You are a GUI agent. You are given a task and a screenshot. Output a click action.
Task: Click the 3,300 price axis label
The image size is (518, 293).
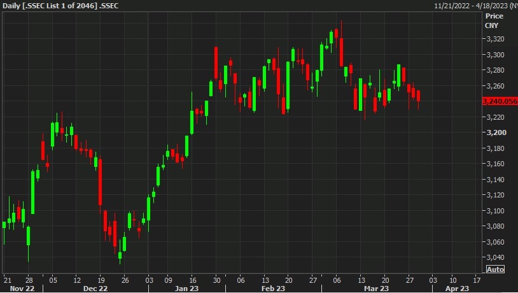pos(495,55)
